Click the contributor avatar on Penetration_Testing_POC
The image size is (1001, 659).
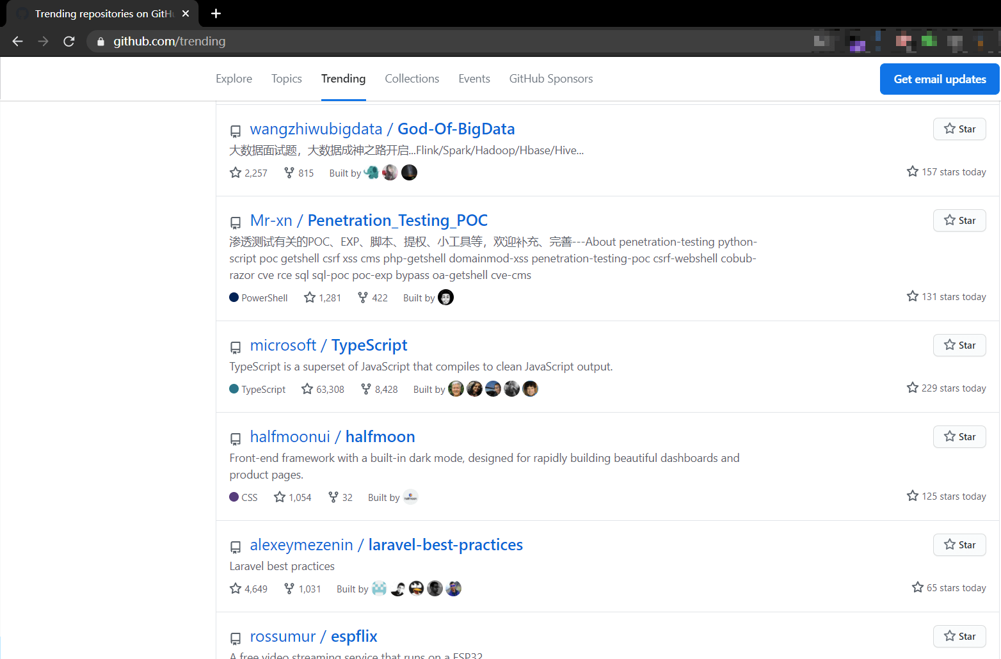tap(445, 298)
